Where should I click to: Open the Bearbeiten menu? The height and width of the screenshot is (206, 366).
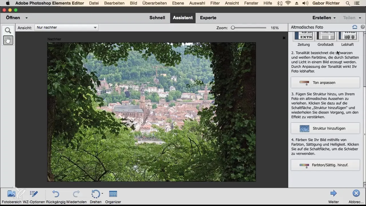[114, 3]
